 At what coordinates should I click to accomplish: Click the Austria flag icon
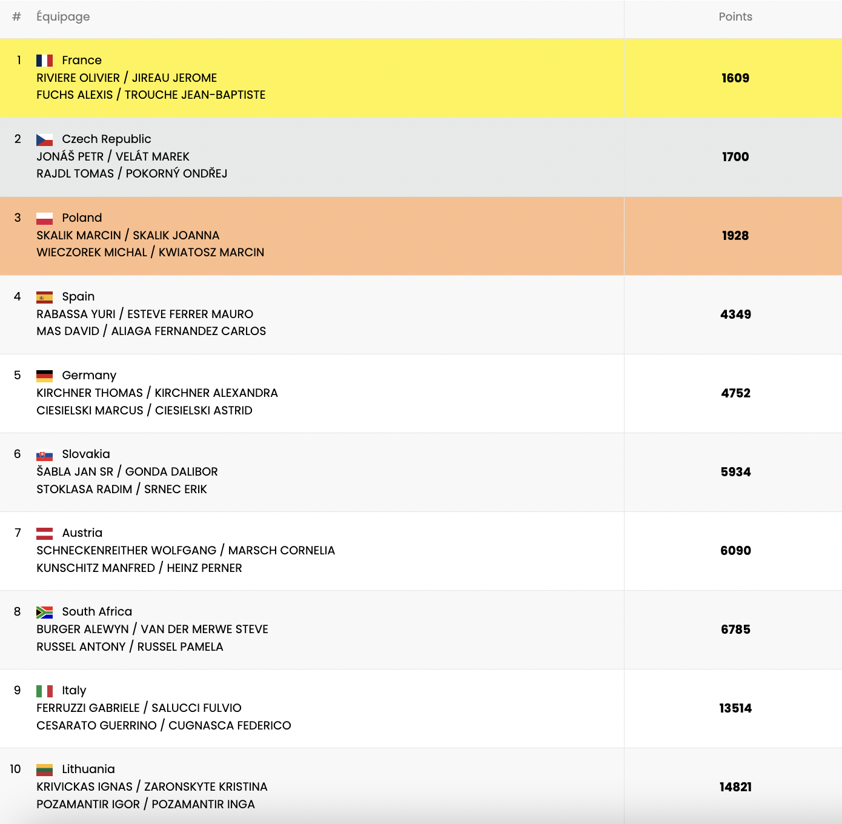click(44, 534)
